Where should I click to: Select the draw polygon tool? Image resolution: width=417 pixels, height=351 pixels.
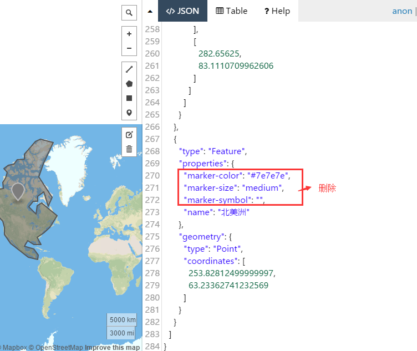[x=129, y=84]
